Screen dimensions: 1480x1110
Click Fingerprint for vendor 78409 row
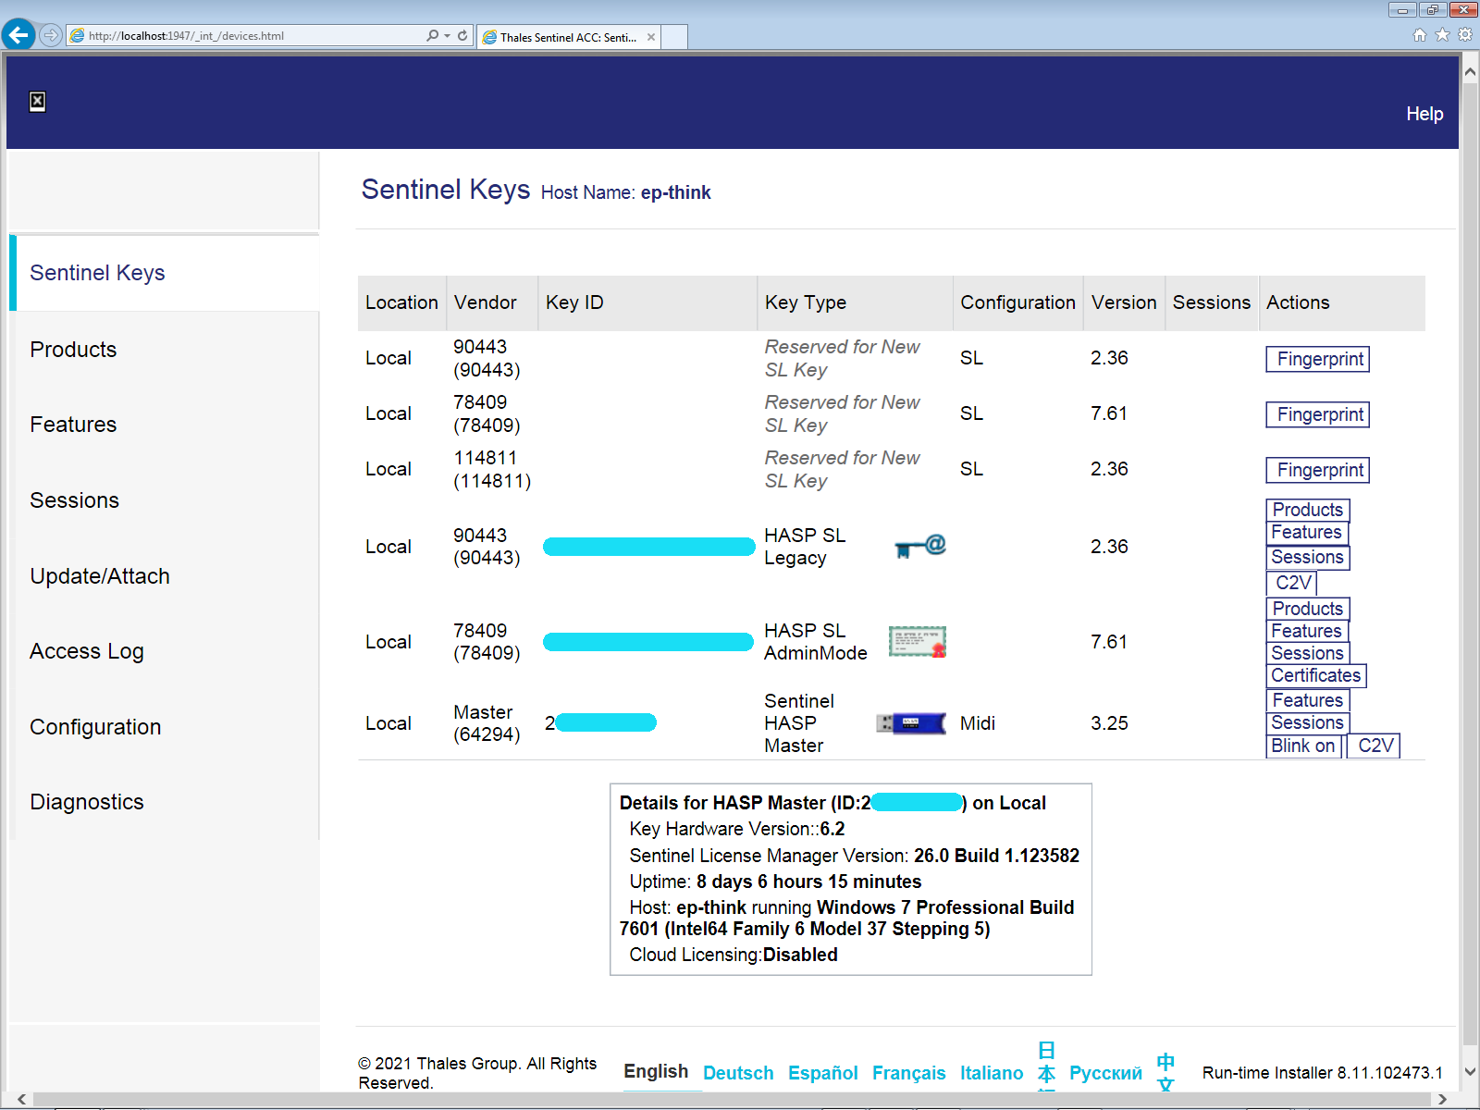(1318, 414)
